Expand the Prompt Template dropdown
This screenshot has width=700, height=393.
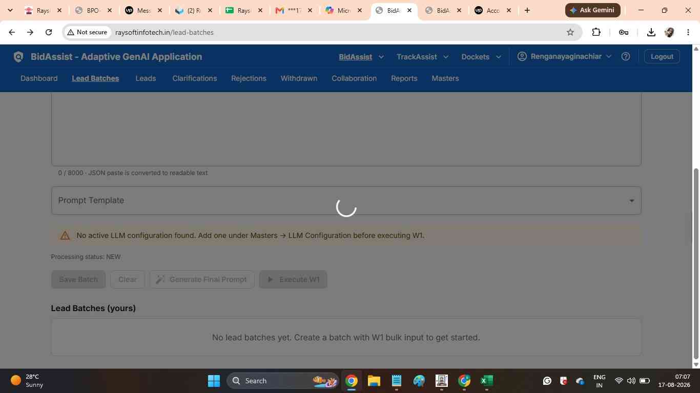(x=346, y=201)
